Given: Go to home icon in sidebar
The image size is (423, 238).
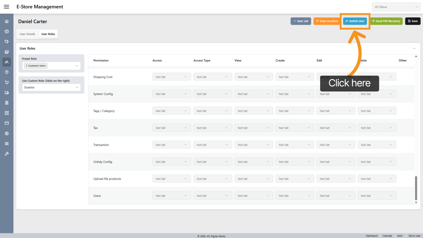Looking at the screenshot, I should click(7, 21).
